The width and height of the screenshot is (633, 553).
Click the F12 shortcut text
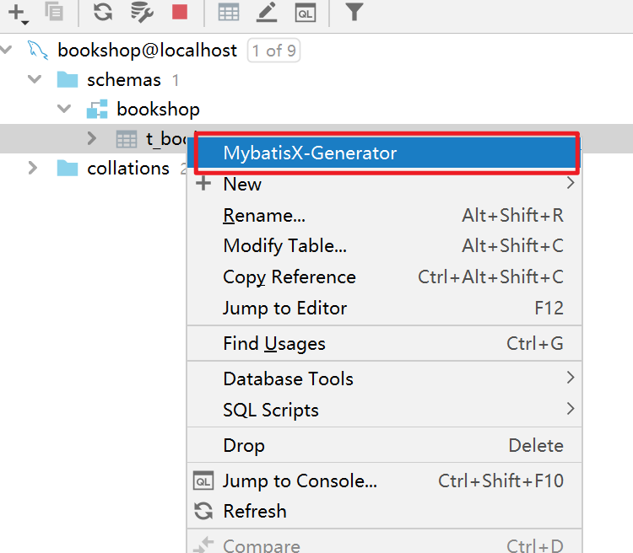[549, 309]
